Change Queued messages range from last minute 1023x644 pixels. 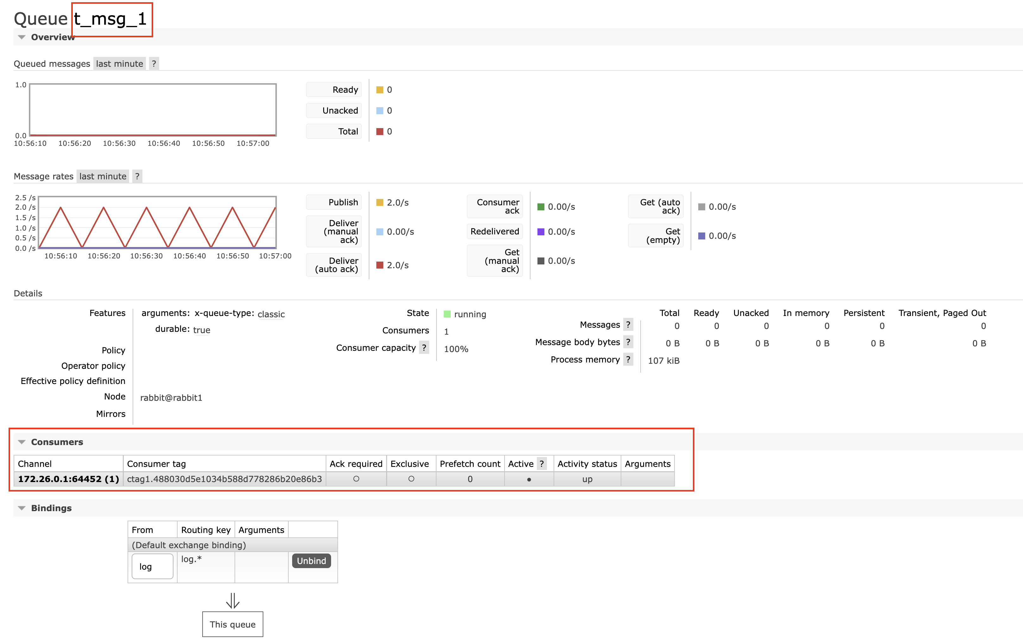coord(119,64)
